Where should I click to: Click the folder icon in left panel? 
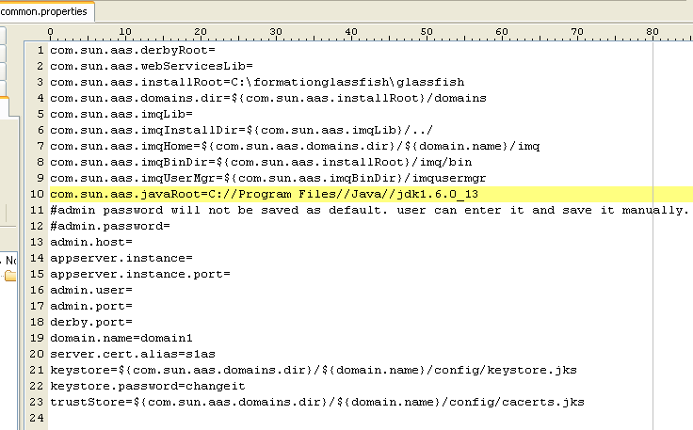[x=9, y=276]
